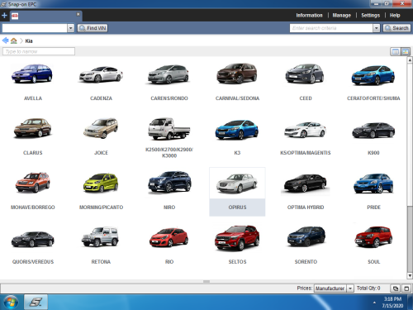Viewport: 413px width, 310px height.
Task: Expand the VIN combo box dropdown
Action: coord(71,28)
